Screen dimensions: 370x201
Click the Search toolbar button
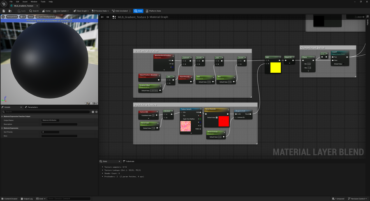tap(34, 11)
